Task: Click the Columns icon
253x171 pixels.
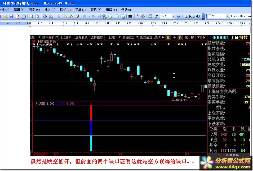Action: click(130, 16)
